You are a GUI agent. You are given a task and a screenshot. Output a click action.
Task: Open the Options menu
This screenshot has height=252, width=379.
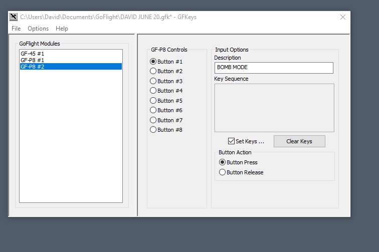coord(38,29)
